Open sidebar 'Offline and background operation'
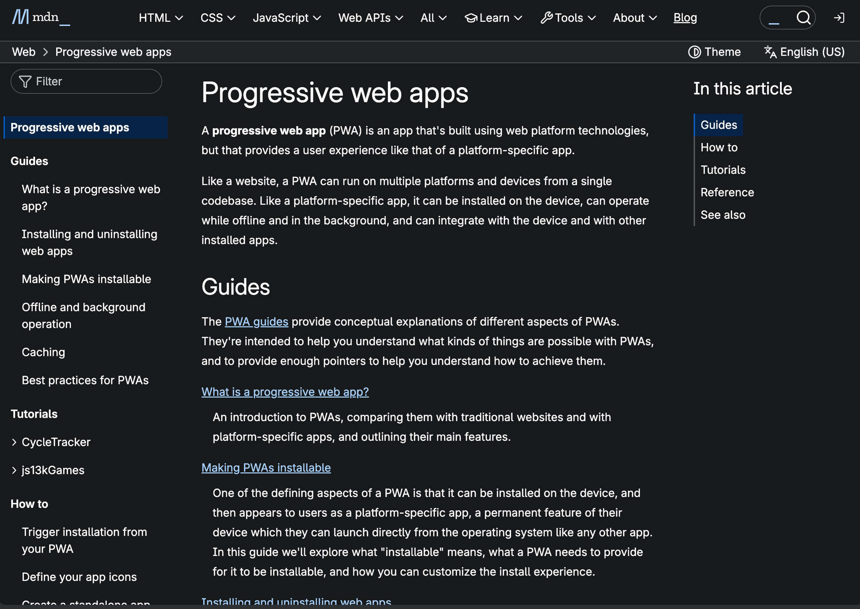Viewport: 860px width, 609px height. tap(83, 316)
